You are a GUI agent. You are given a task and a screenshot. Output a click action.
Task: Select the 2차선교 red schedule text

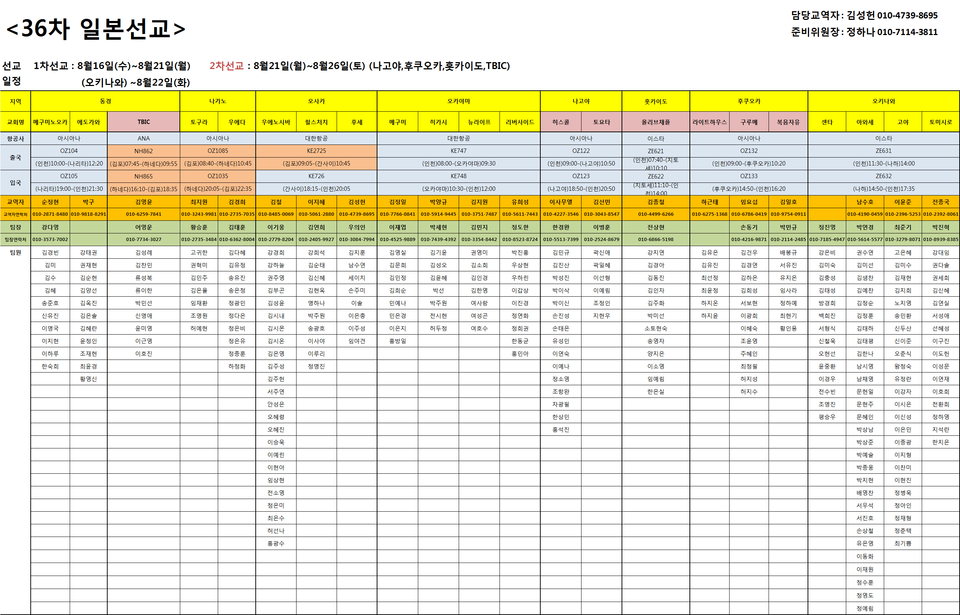pyautogui.click(x=226, y=65)
